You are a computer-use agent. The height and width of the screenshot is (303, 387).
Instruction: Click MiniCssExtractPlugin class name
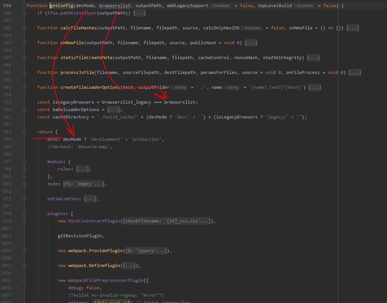point(94,221)
